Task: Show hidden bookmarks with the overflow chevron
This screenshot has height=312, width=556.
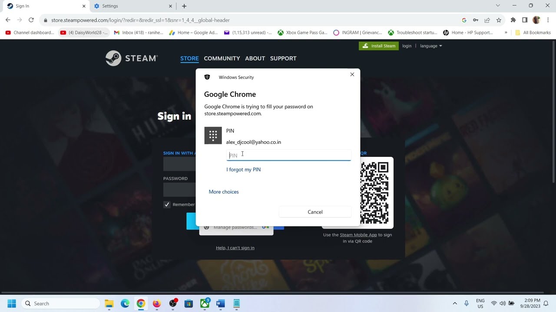Action: click(506, 32)
